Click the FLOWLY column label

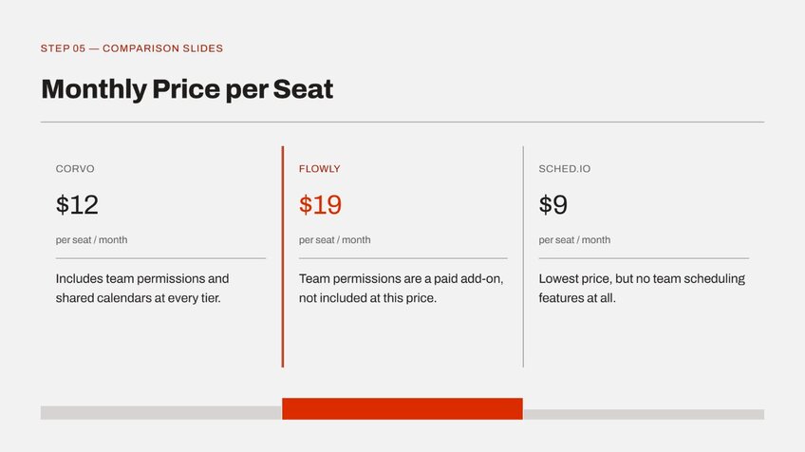coord(319,168)
